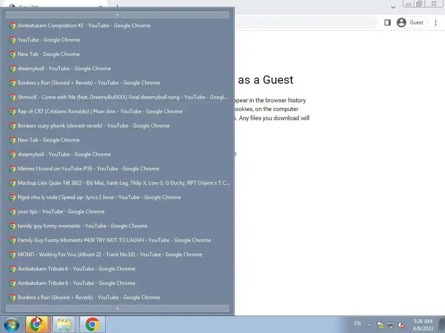Open family guy funny moments window
Viewport: 445px width, 333px height.
point(117,225)
